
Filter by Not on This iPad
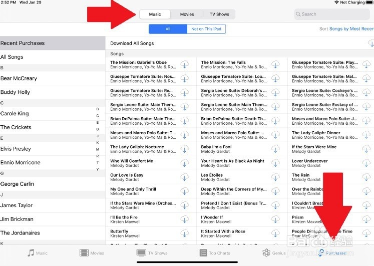pyautogui.click(x=206, y=29)
